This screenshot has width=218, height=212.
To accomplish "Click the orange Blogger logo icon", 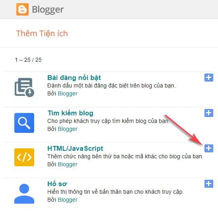I will pos(22,9).
